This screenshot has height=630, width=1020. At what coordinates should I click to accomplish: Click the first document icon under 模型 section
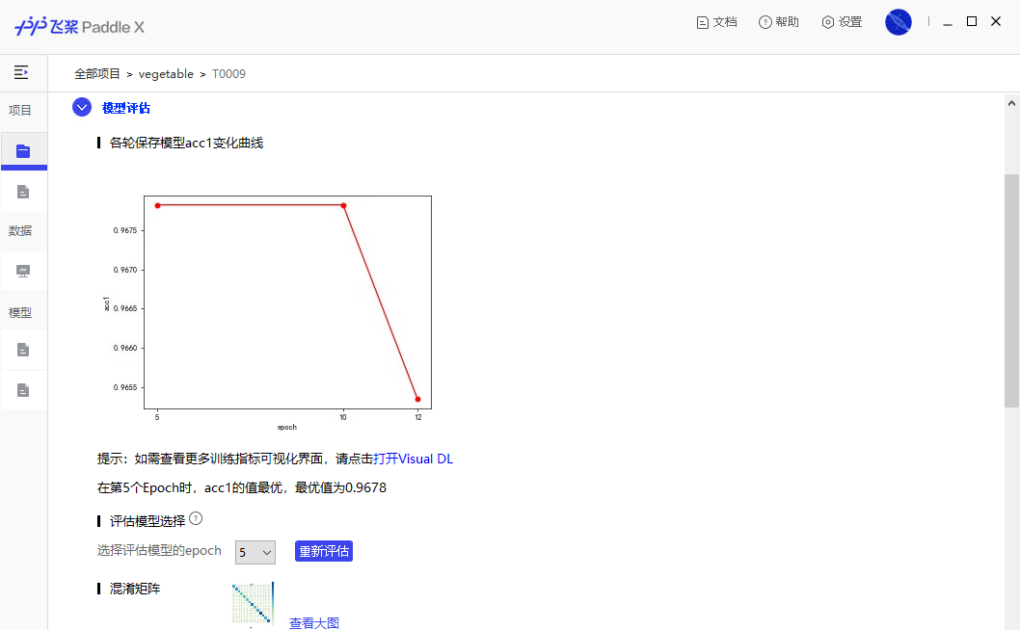23,350
